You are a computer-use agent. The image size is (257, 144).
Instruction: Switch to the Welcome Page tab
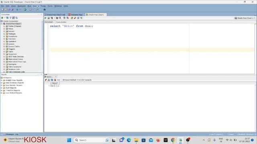(75, 15)
